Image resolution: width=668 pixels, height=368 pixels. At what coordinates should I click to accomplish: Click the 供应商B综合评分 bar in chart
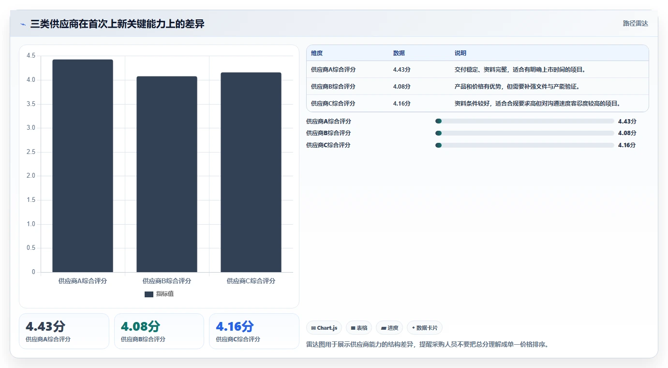[167, 174]
